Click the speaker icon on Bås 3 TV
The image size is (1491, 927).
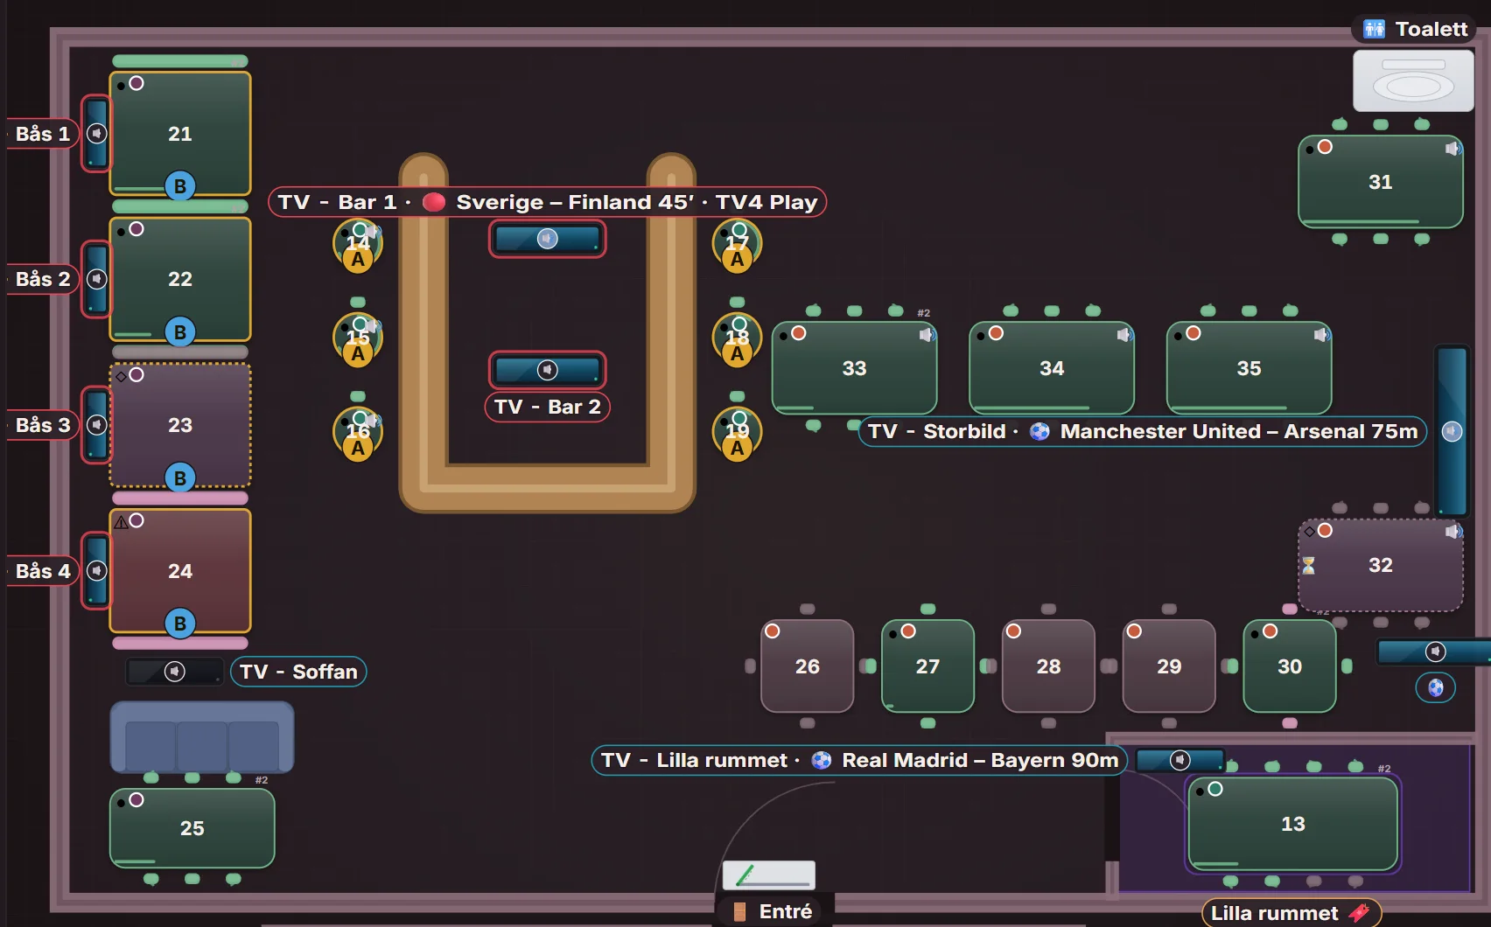tap(97, 425)
